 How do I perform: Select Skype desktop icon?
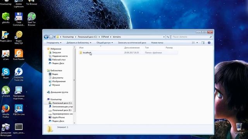[x=6, y=73]
